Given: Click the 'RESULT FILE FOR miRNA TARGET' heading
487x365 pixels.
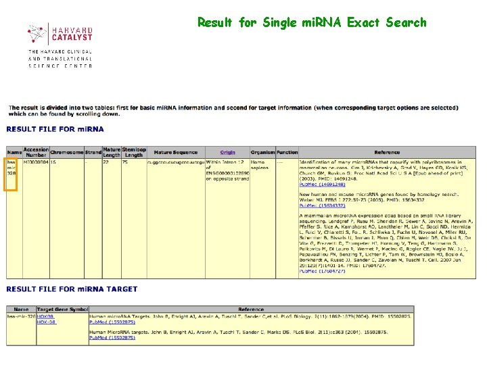Looking at the screenshot, I should coord(72,289).
